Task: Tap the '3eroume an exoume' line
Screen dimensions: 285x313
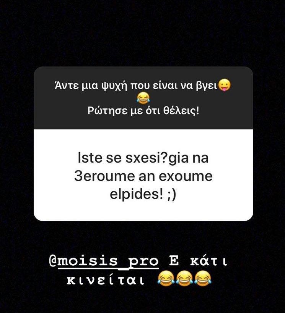Action: (143, 176)
